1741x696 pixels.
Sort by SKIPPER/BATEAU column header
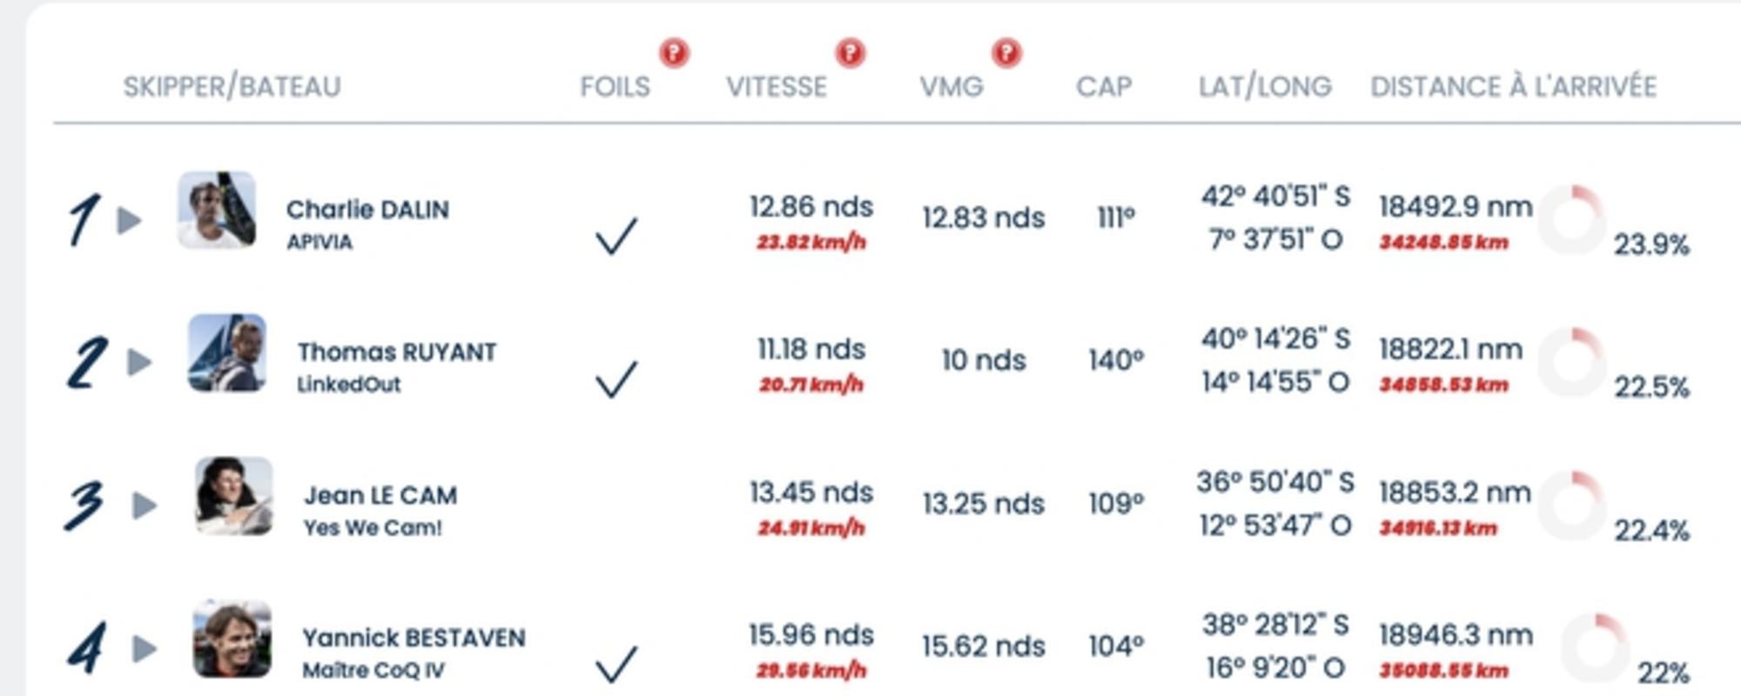[232, 86]
